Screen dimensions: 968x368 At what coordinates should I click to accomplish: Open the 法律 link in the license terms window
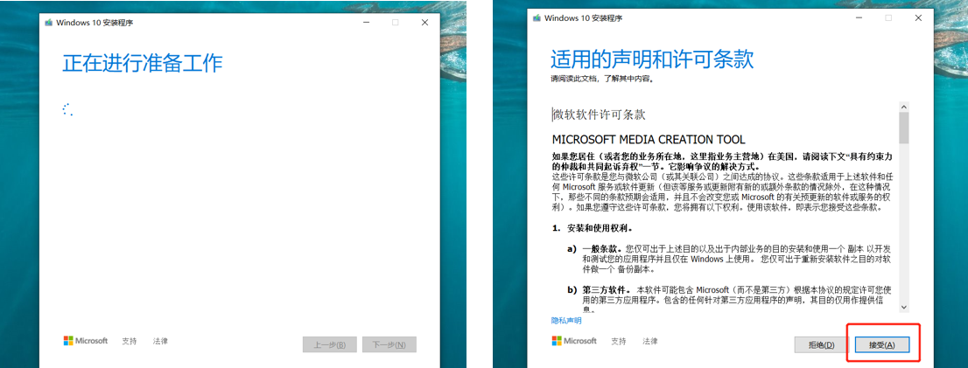[x=649, y=341]
